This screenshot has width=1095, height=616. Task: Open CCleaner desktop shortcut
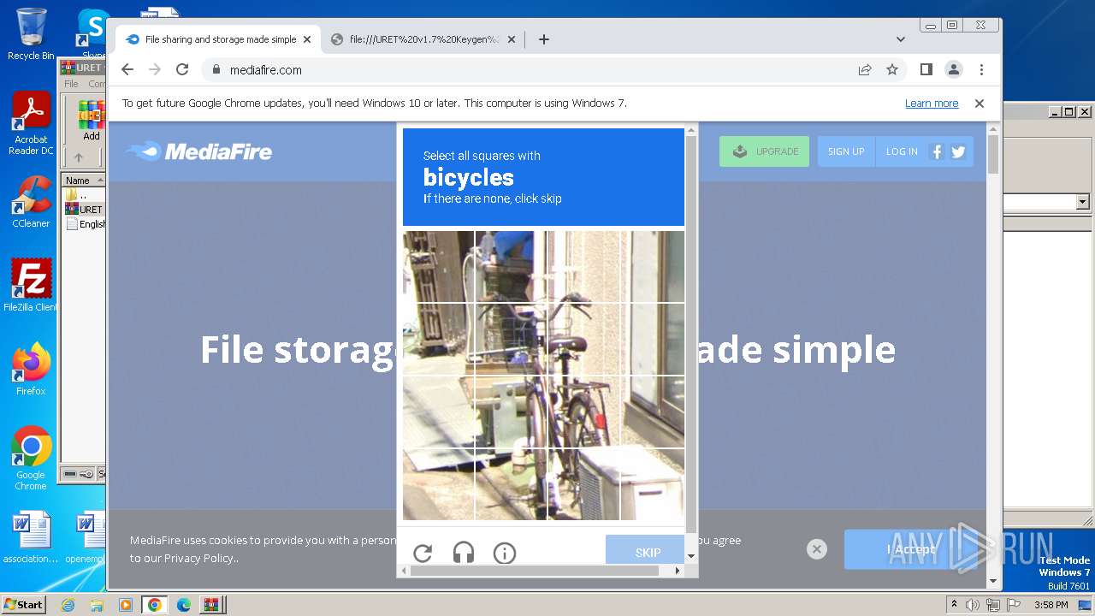(31, 202)
